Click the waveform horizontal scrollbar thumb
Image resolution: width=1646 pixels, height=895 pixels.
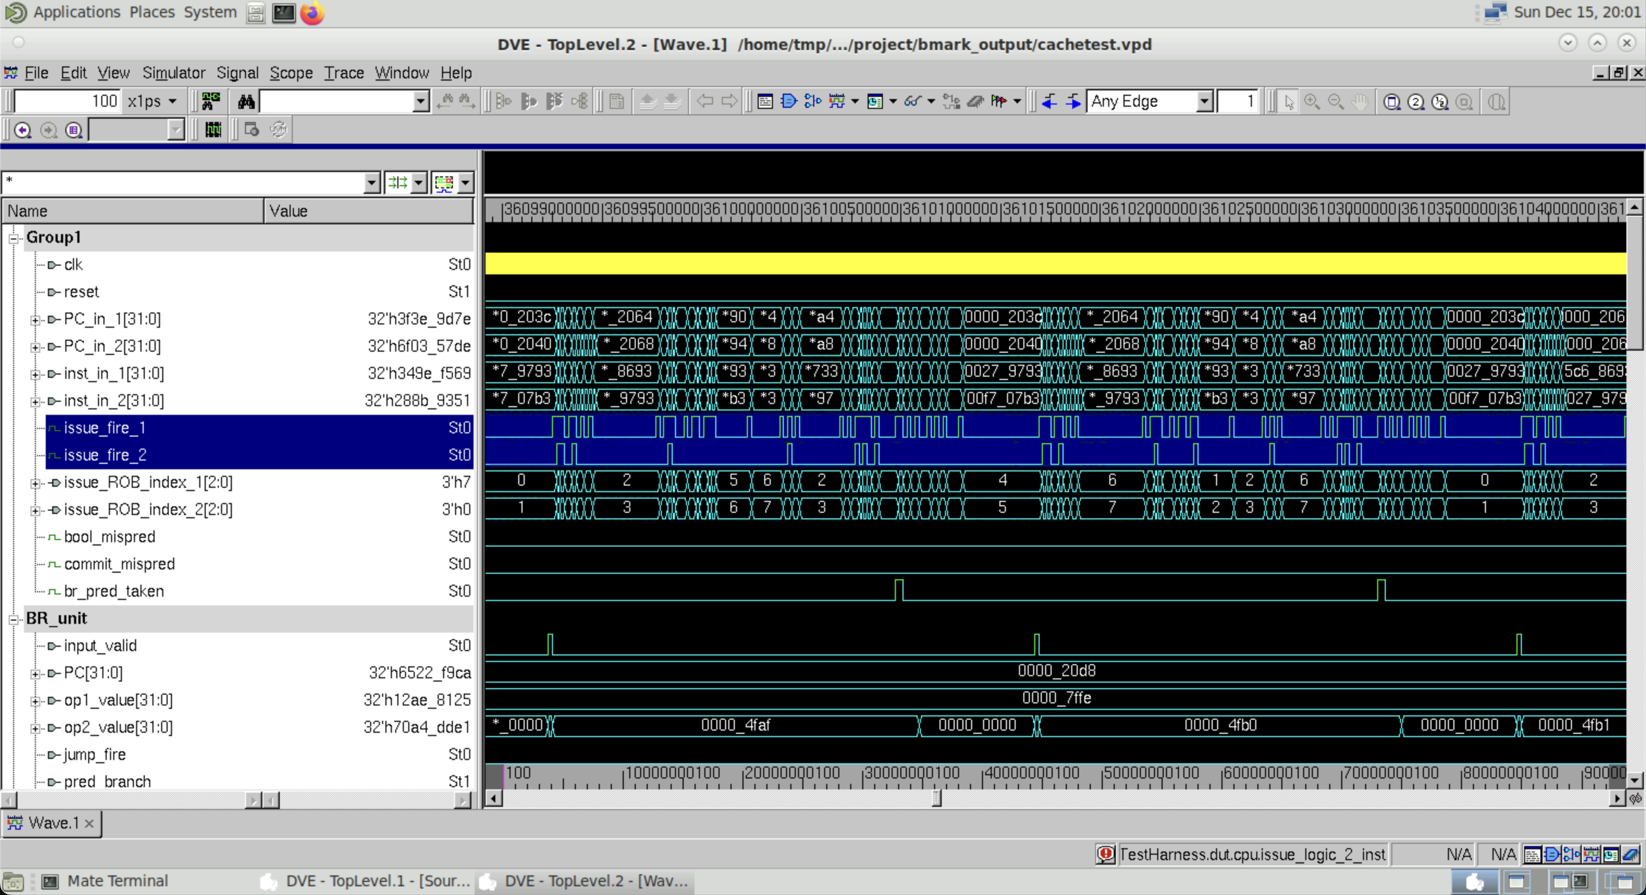[936, 799]
